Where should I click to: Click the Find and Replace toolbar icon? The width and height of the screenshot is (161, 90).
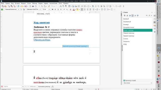[x=61, y=6]
